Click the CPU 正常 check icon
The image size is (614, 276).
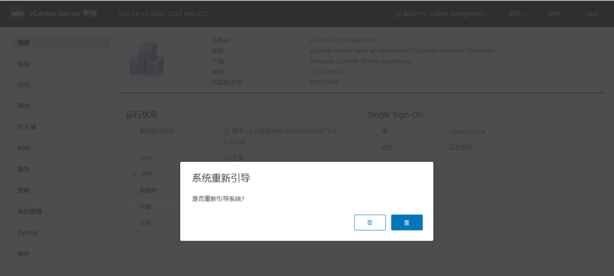click(227, 158)
